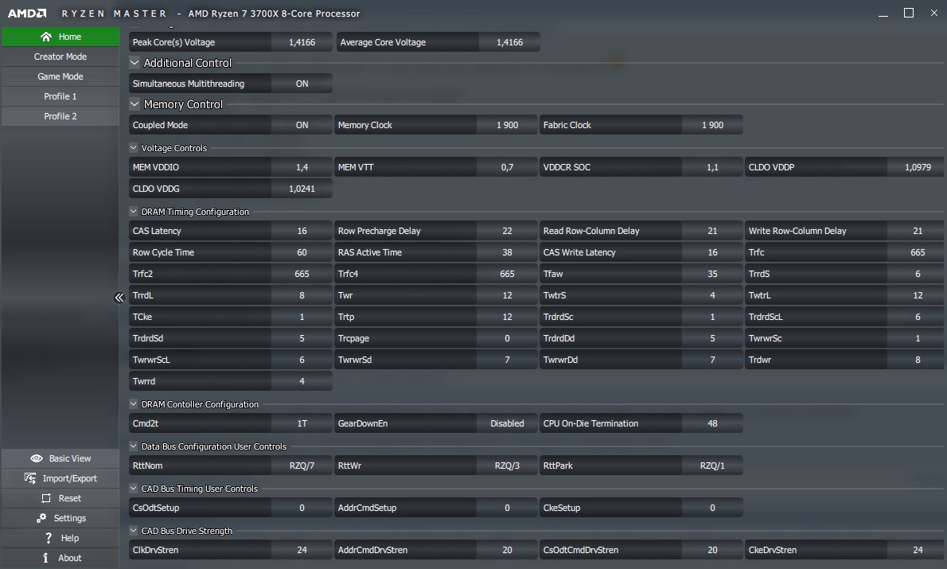Open the About button label
The width and height of the screenshot is (947, 569).
point(69,558)
